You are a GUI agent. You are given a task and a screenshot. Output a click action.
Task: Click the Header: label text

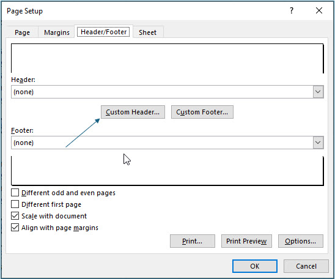23,80
